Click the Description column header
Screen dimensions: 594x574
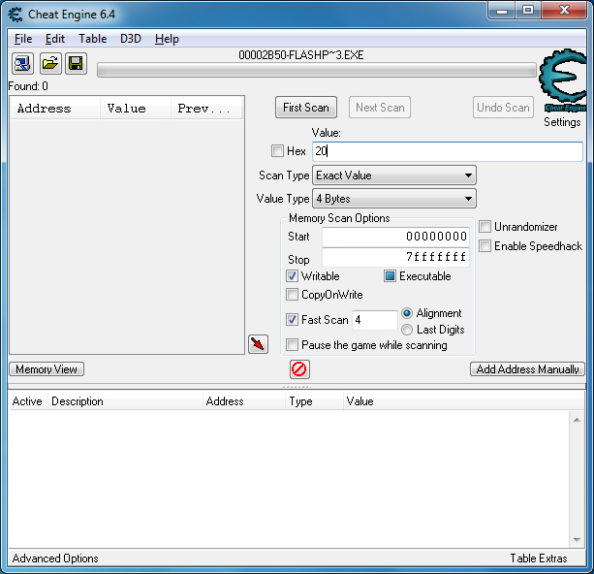tap(125, 401)
